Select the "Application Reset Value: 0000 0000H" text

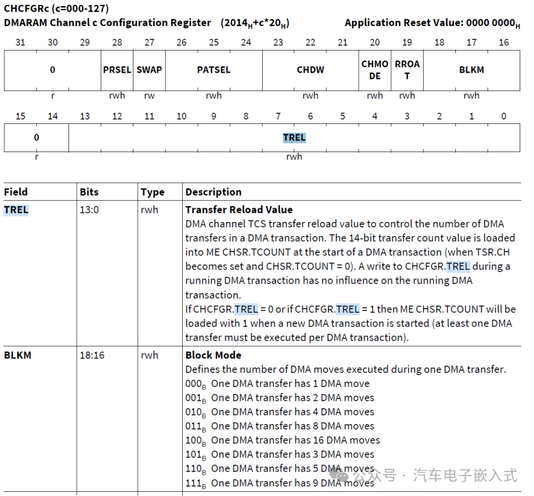pyautogui.click(x=432, y=23)
